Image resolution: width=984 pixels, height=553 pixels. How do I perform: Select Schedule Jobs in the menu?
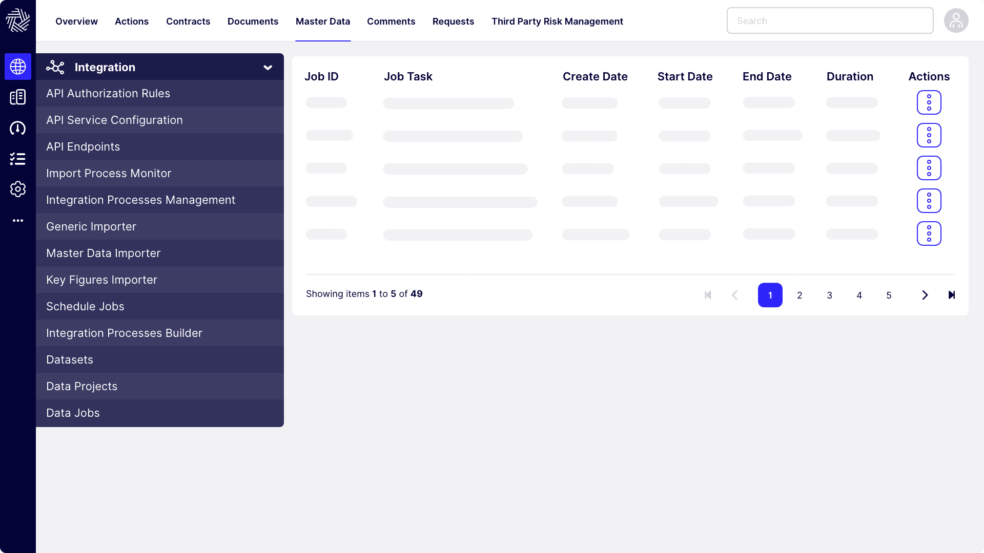[x=160, y=306]
